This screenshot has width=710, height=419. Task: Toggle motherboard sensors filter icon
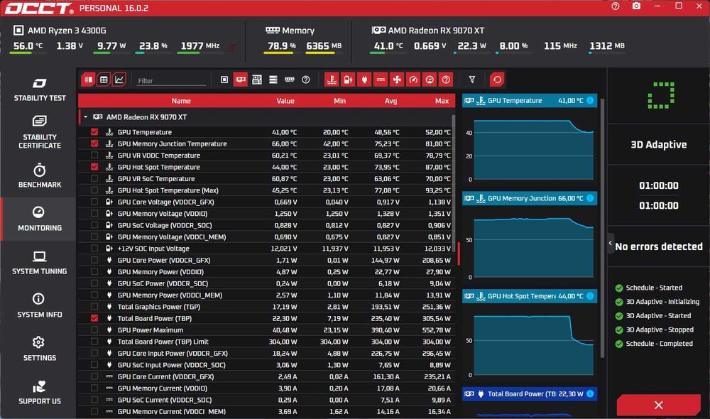pos(257,80)
